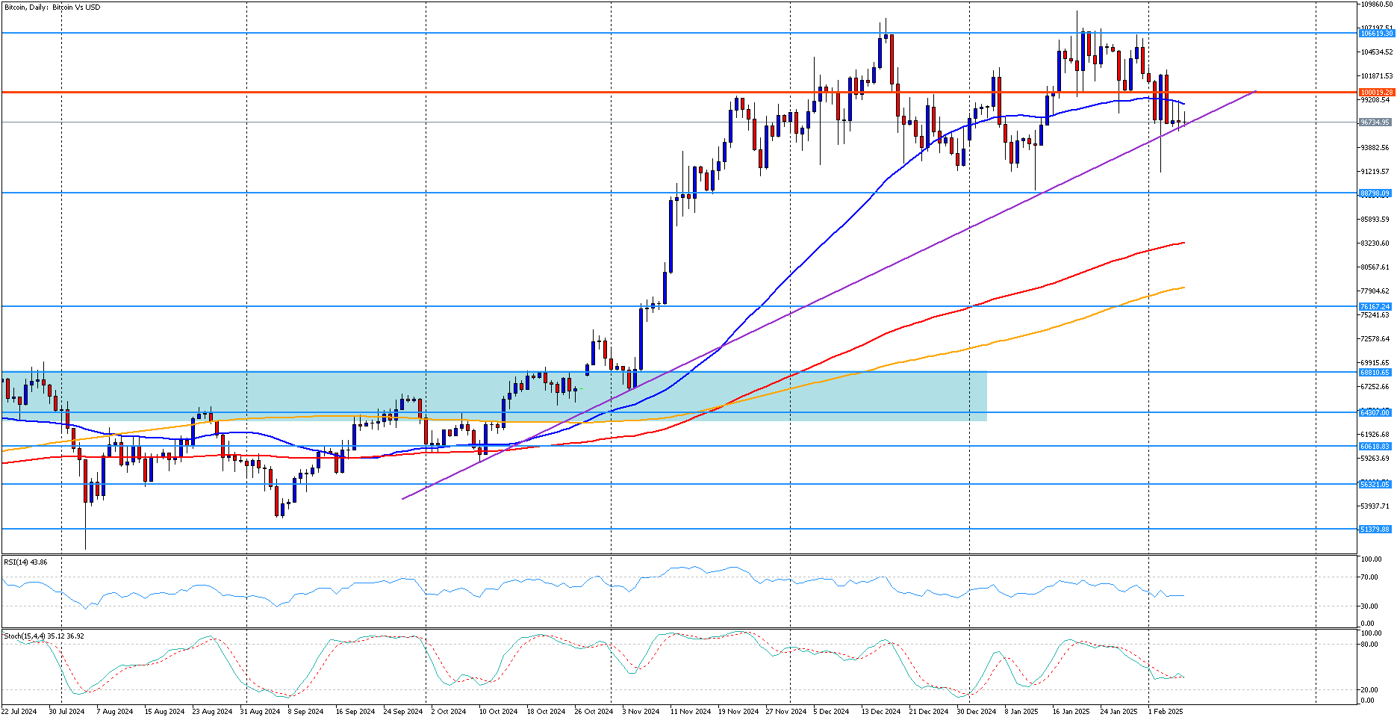The height and width of the screenshot is (720, 1400).
Task: Select the 56321.05 horizontal level label
Action: point(1375,485)
